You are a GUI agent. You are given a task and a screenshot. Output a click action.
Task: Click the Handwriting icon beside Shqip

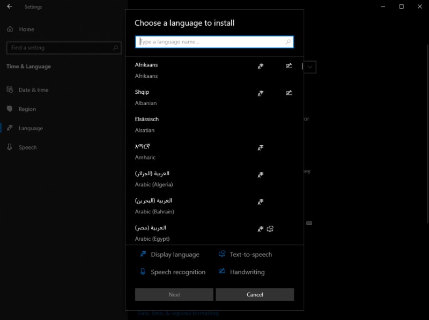(289, 93)
